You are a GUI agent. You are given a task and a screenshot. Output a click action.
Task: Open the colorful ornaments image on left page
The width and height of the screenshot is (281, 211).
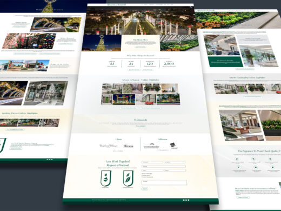pyautogui.click(x=29, y=41)
